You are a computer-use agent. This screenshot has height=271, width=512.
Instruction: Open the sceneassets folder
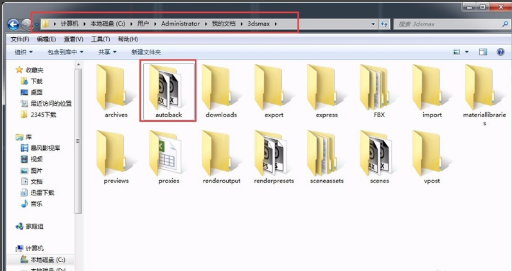pos(326,158)
